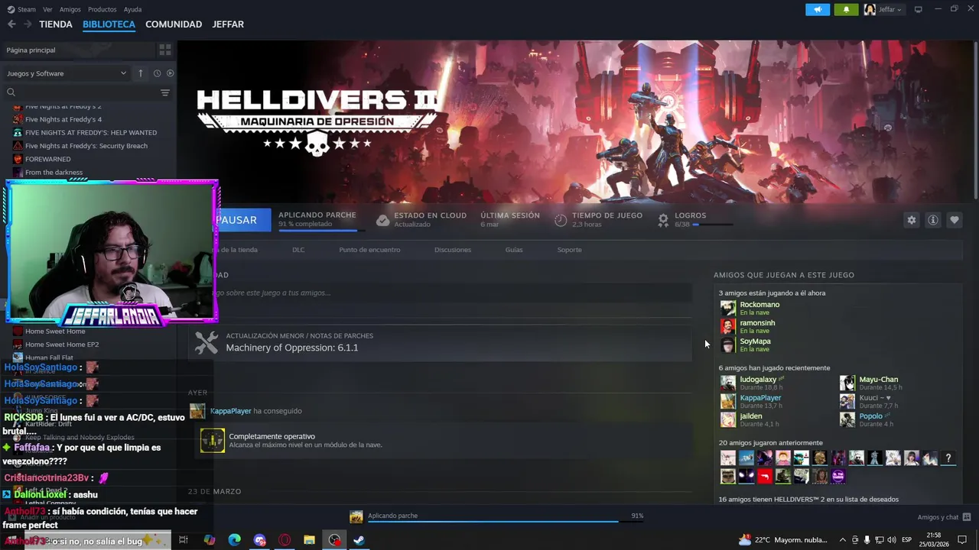
Task: Open the BIBLIOTECA section
Action: [x=109, y=24]
